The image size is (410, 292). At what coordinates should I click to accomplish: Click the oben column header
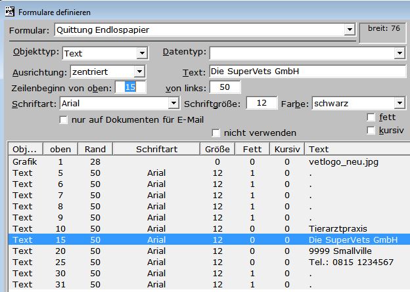click(60, 149)
